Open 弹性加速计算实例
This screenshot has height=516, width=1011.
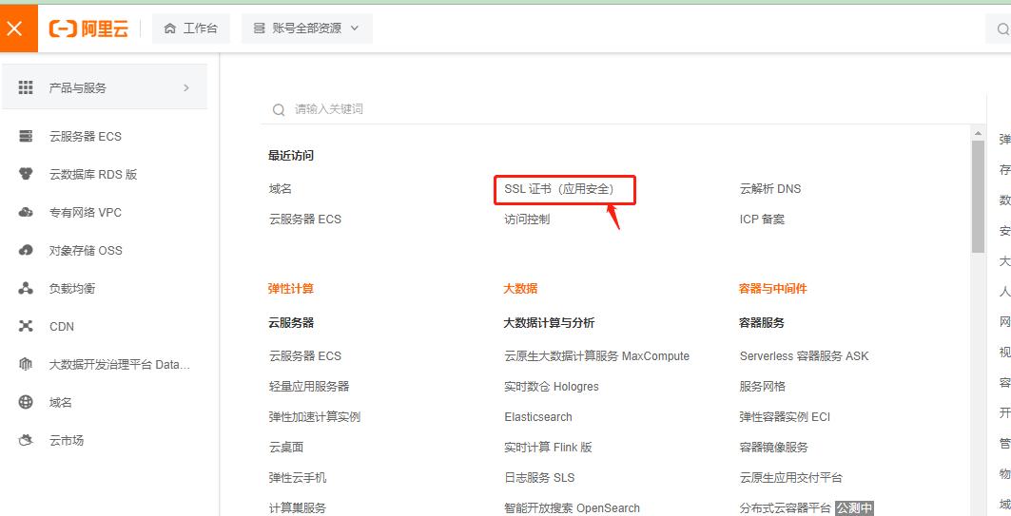pyautogui.click(x=315, y=417)
